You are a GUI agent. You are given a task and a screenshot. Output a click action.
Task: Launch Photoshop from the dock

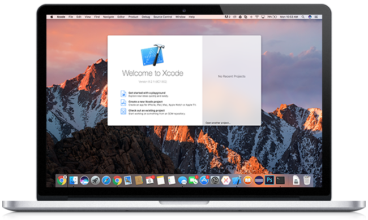pyautogui.click(x=269, y=181)
